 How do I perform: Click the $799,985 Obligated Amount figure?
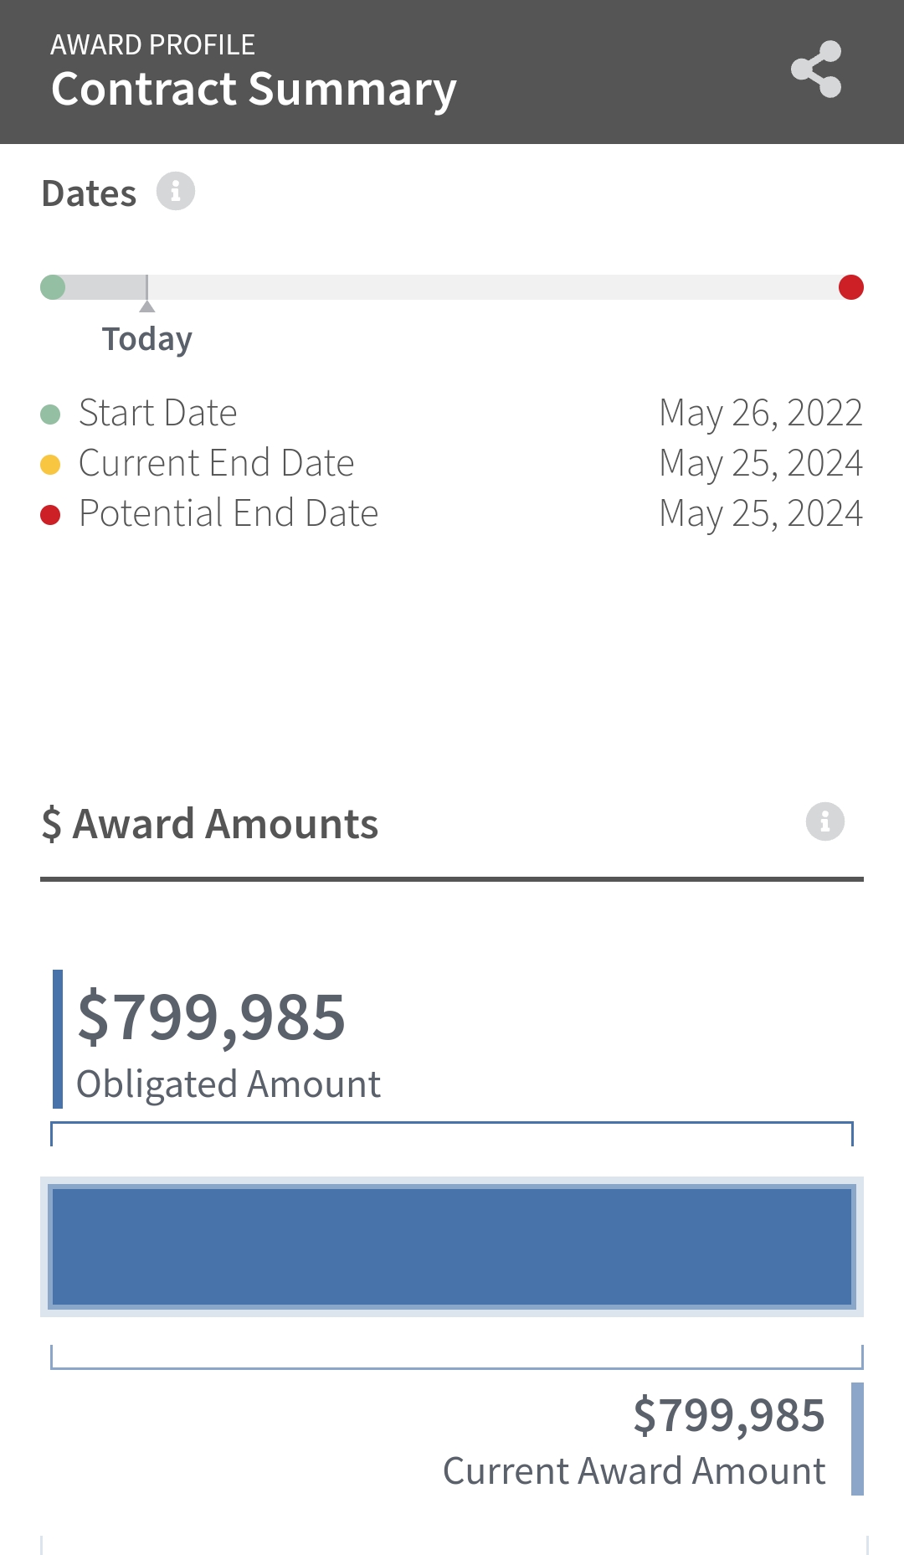(211, 1017)
